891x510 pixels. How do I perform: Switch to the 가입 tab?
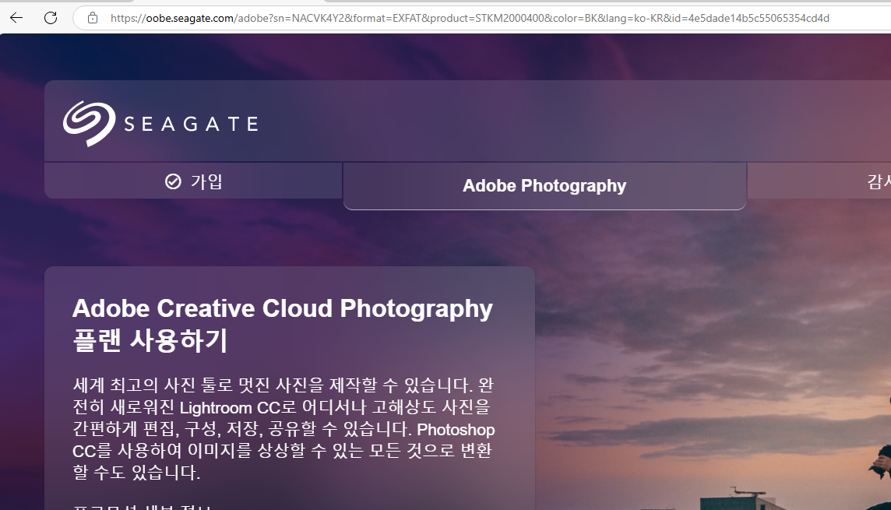(x=193, y=181)
